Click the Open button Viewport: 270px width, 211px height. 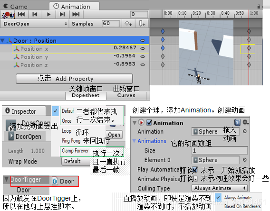114,135
